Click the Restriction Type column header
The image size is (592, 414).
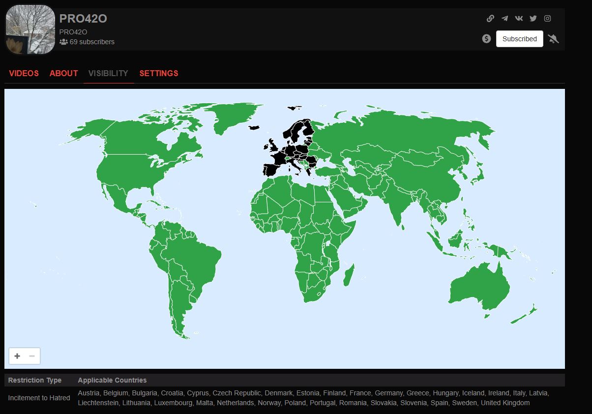click(35, 380)
